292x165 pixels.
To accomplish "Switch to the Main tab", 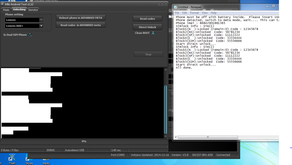I will point(6,10).
